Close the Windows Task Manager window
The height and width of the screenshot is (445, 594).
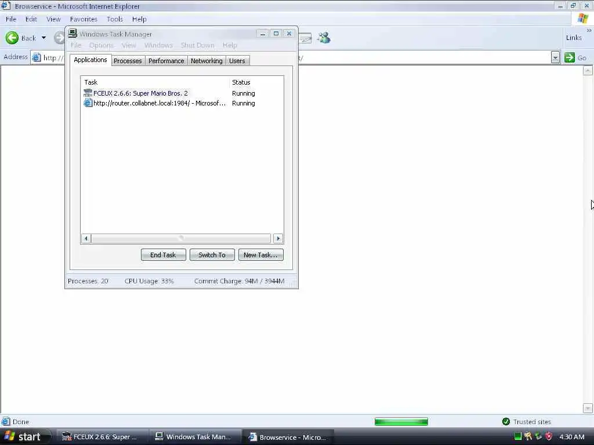pyautogui.click(x=289, y=34)
